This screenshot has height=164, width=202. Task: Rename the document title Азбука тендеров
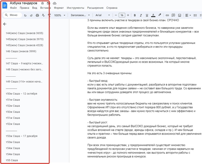click(24, 3)
